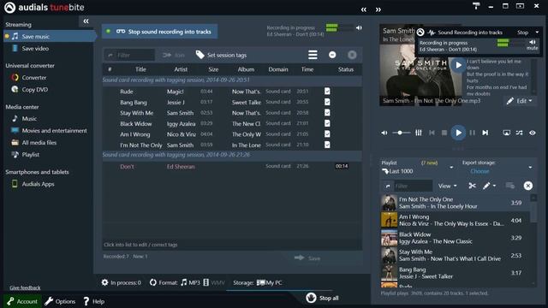
Task: Click Give feedback link
Action: coord(25,287)
